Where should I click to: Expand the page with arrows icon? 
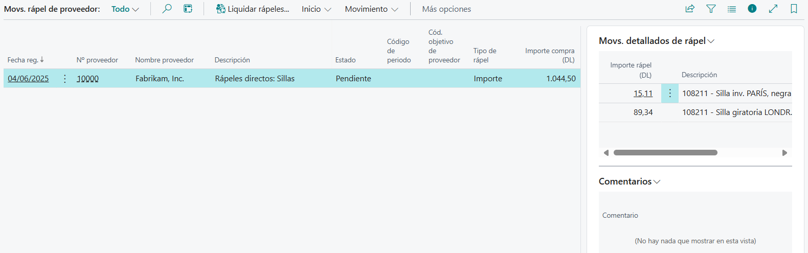click(773, 9)
